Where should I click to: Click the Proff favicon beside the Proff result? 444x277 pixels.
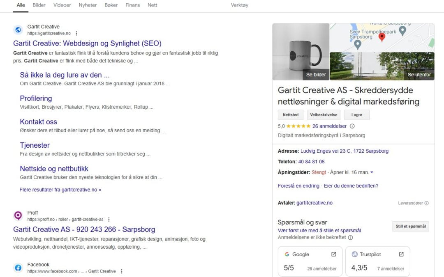pyautogui.click(x=18, y=215)
